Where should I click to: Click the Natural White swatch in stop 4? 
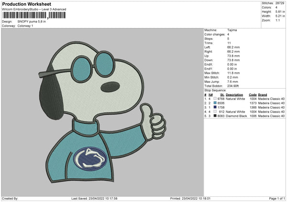click(216, 111)
